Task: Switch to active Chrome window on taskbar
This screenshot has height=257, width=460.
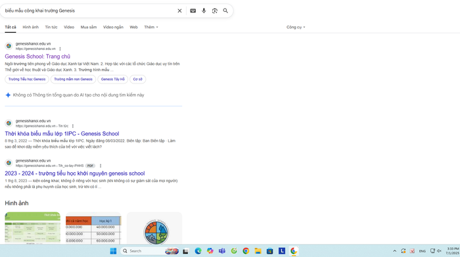Action: (x=294, y=251)
